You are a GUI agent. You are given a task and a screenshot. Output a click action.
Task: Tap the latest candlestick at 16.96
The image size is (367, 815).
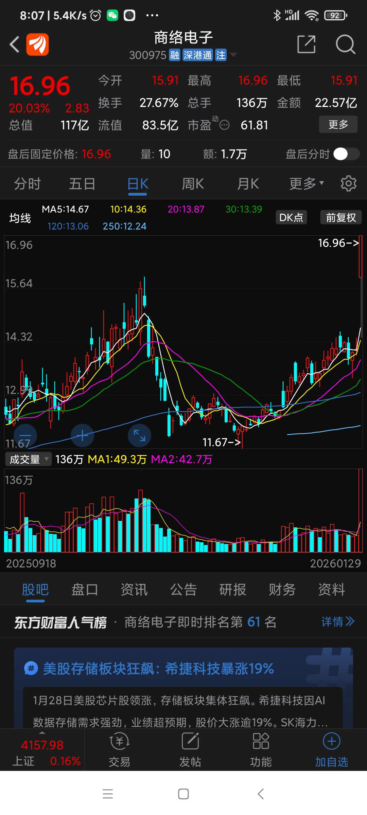click(360, 257)
